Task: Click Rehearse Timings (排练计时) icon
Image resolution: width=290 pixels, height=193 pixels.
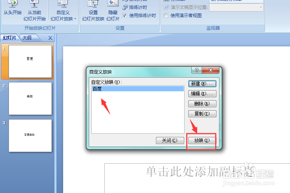Action: (125, 7)
